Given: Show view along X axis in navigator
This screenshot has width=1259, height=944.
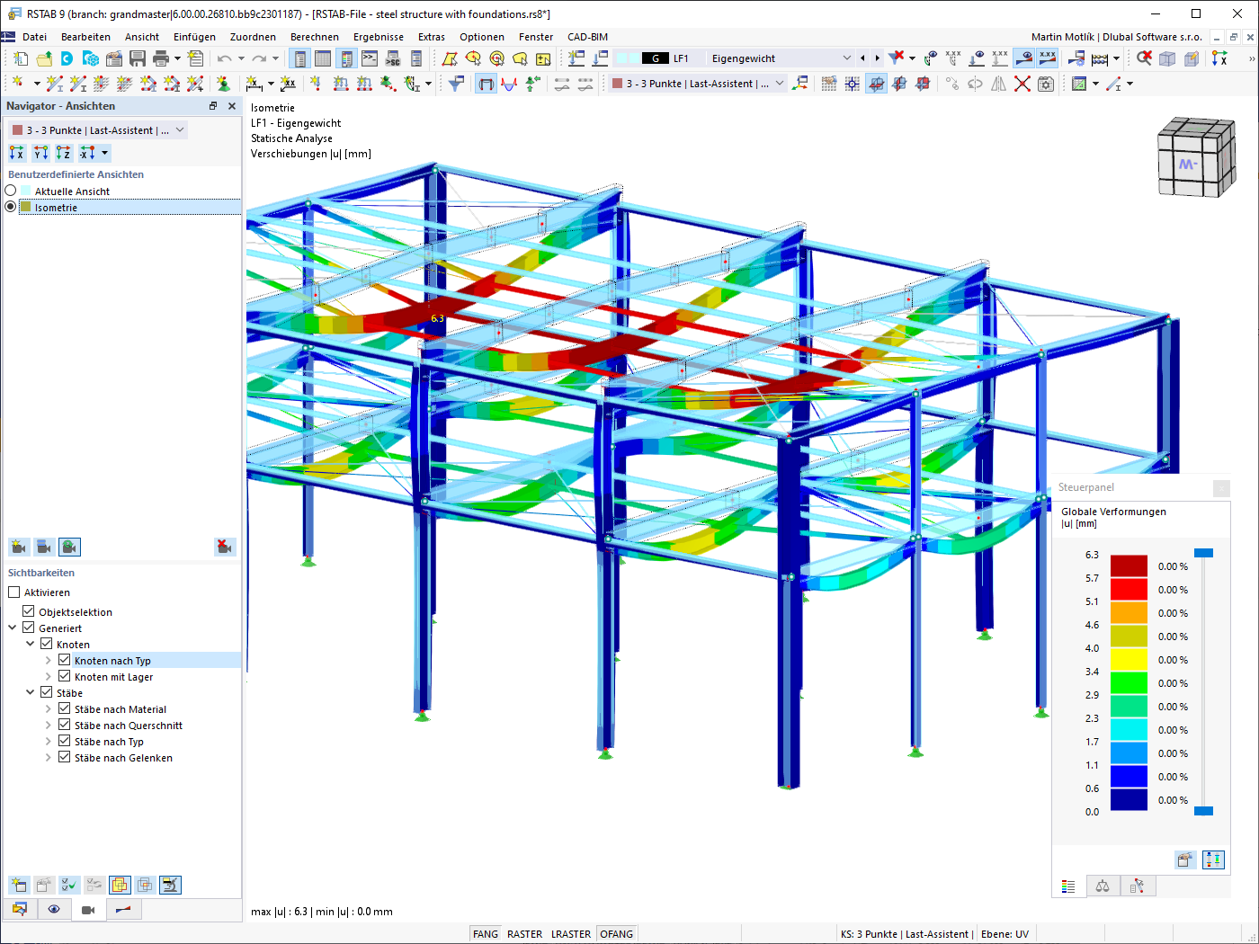Looking at the screenshot, I should tap(17, 153).
